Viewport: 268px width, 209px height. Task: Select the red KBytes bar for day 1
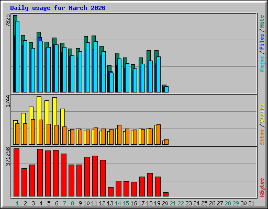pyautogui.click(x=16, y=172)
